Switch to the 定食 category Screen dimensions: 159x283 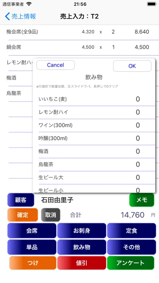[131, 231]
